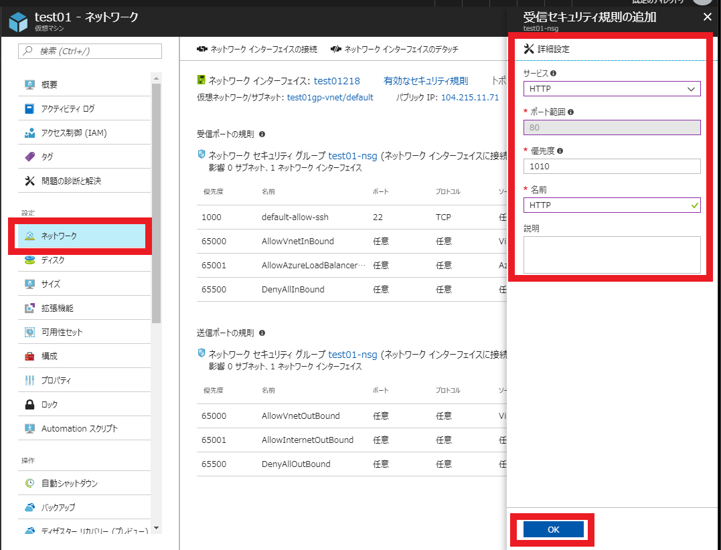
Task: Click info icon beside サービス label
Action: 553,73
